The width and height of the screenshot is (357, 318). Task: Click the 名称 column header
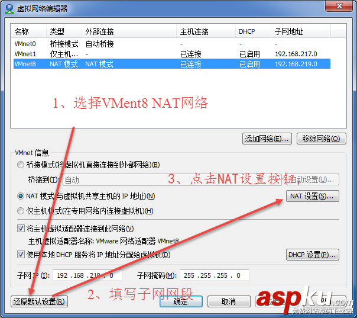29,31
